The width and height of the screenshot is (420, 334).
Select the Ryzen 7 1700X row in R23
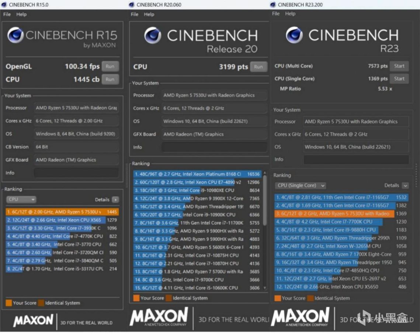(341, 254)
